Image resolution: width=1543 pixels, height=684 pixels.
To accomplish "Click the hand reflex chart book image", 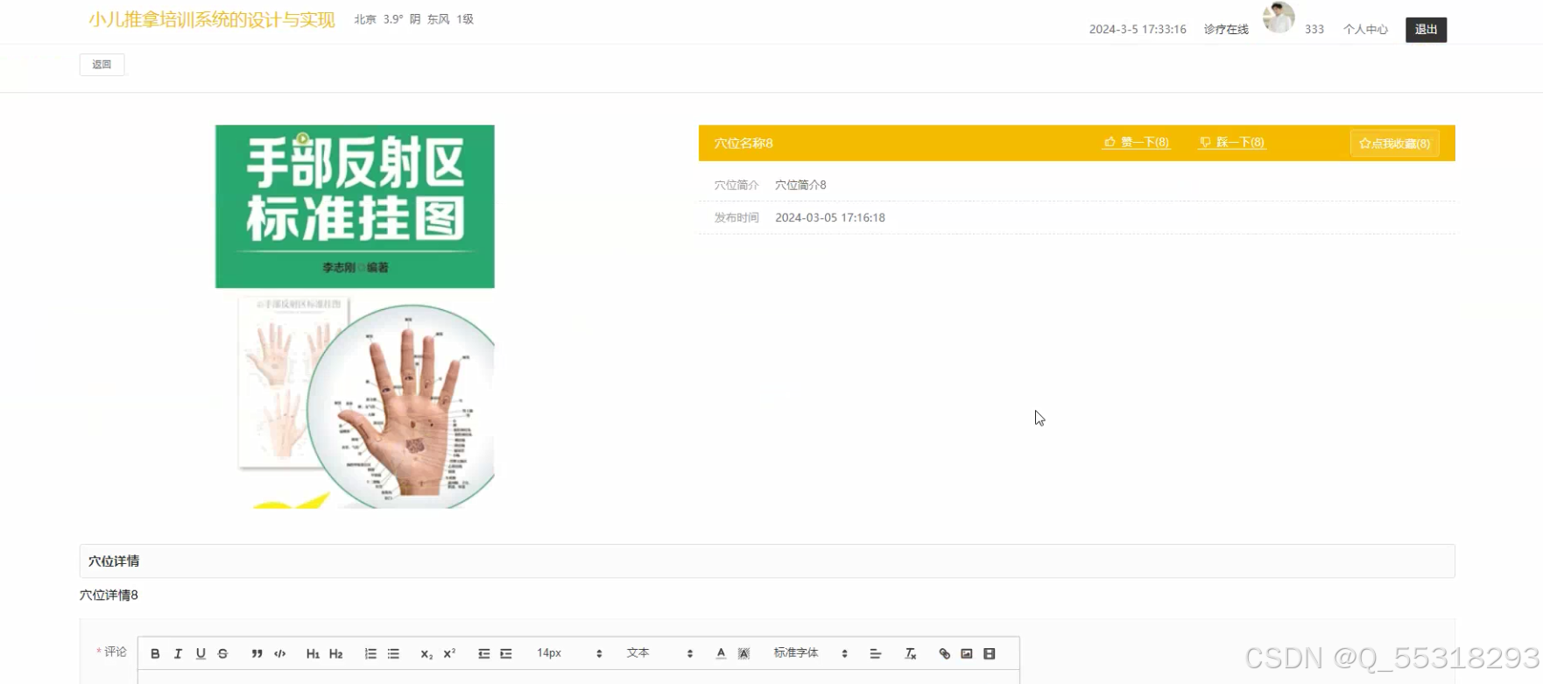I will tap(355, 316).
